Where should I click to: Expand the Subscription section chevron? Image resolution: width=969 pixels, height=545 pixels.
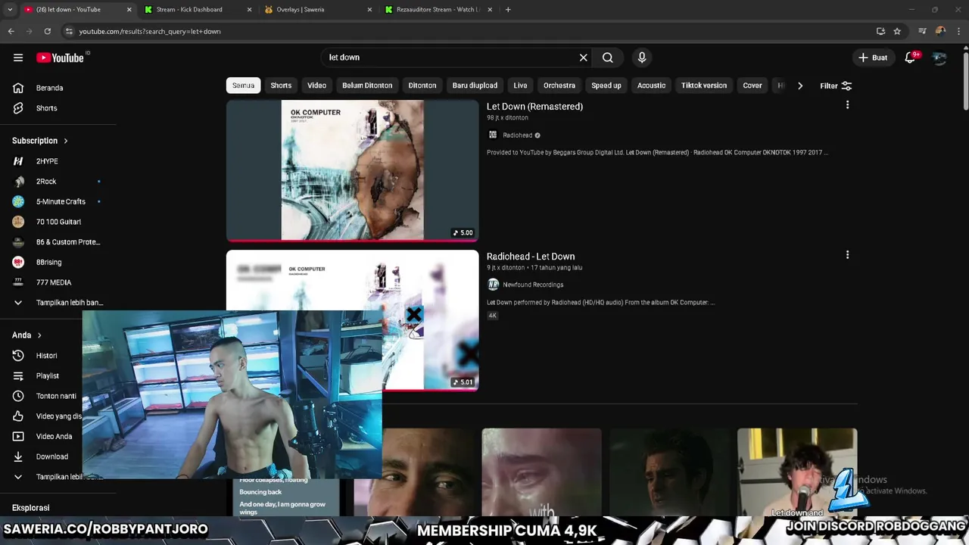66,141
